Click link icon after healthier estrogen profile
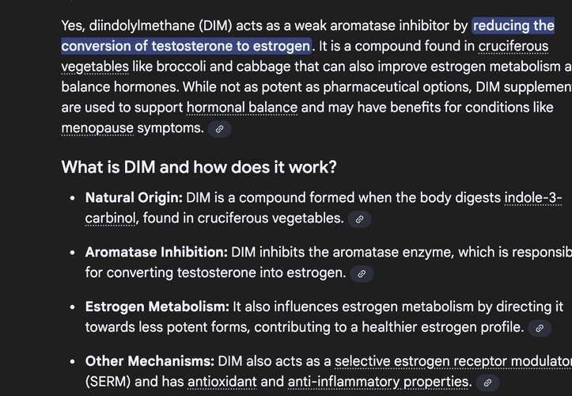The width and height of the screenshot is (572, 396). click(540, 328)
